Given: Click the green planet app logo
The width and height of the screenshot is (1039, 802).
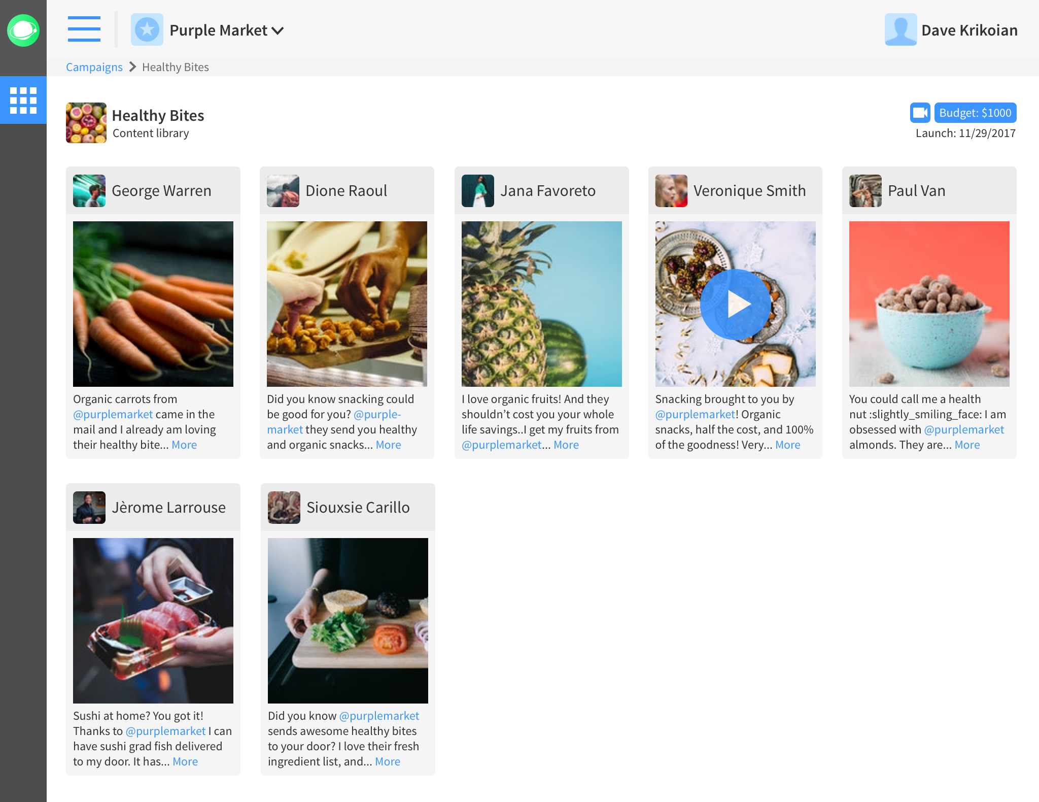Looking at the screenshot, I should 23,30.
